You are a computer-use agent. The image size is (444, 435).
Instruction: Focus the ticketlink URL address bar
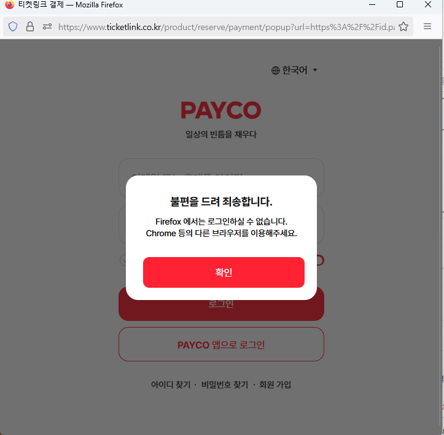click(227, 27)
